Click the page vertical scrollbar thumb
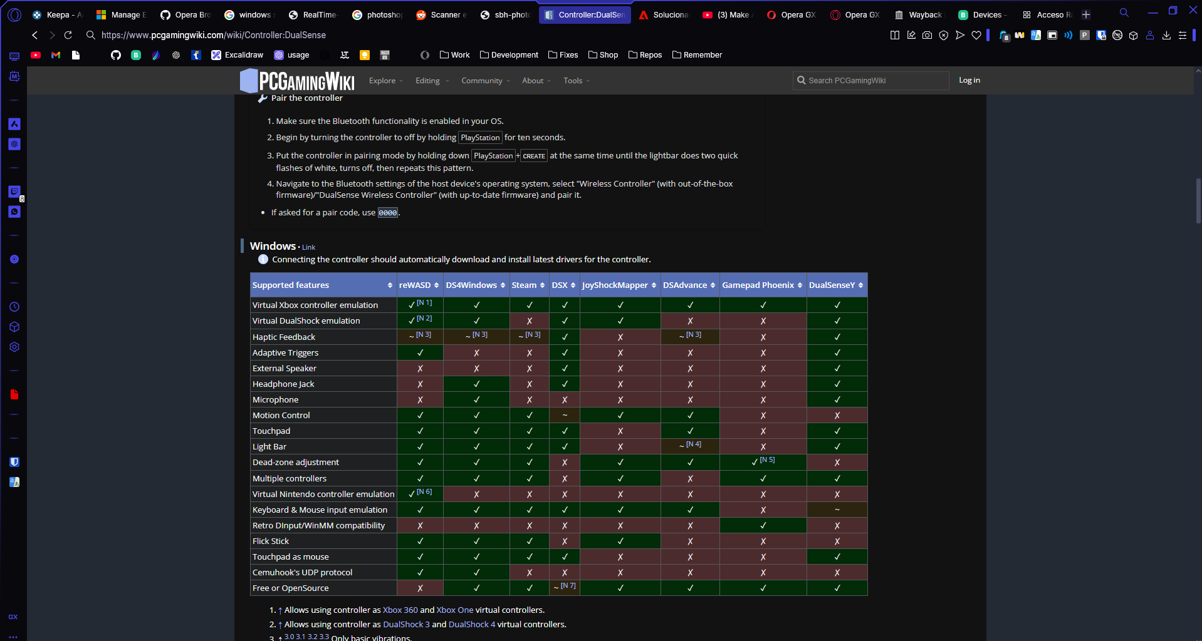This screenshot has height=641, width=1202. (1198, 201)
